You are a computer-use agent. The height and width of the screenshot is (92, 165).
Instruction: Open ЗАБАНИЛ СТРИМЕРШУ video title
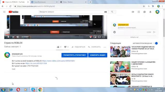[x=142, y=86]
